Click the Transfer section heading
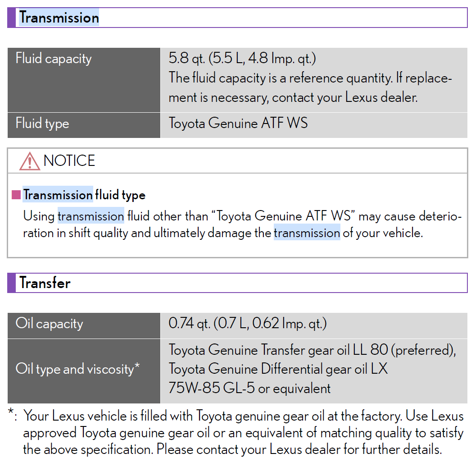Viewport: 471px width, 458px height. (x=45, y=283)
